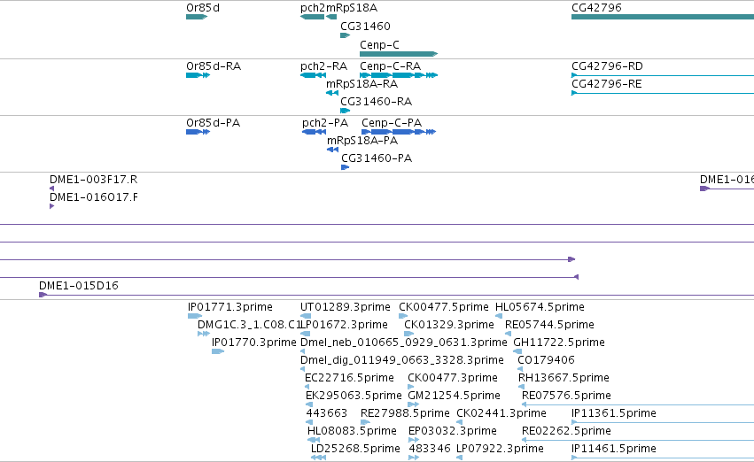The width and height of the screenshot is (754, 462).
Task: Click the RE07576.5prime EST label
Action: 566,396
